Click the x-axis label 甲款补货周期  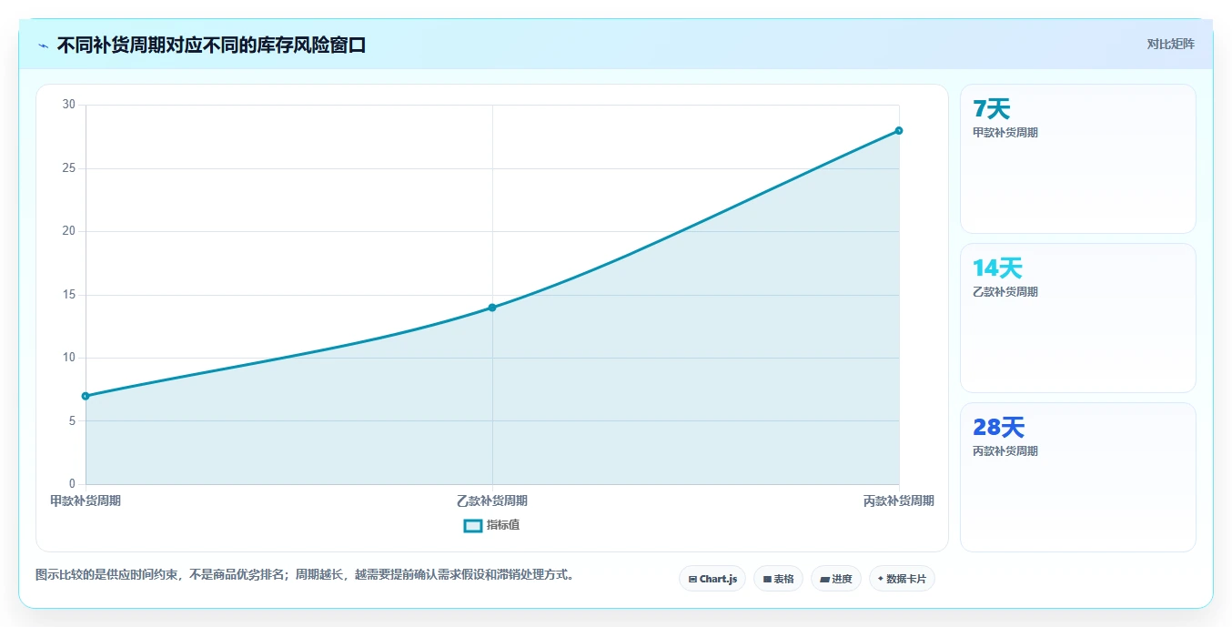click(x=86, y=501)
